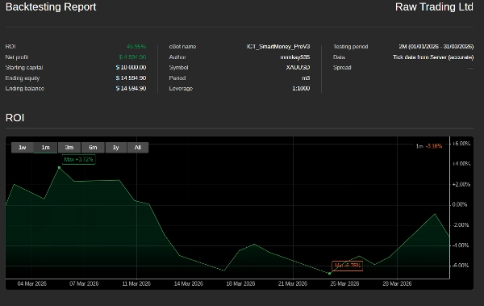The width and height of the screenshot is (484, 306).
Task: Click the +6.00% y-axis label
Action: (461, 144)
